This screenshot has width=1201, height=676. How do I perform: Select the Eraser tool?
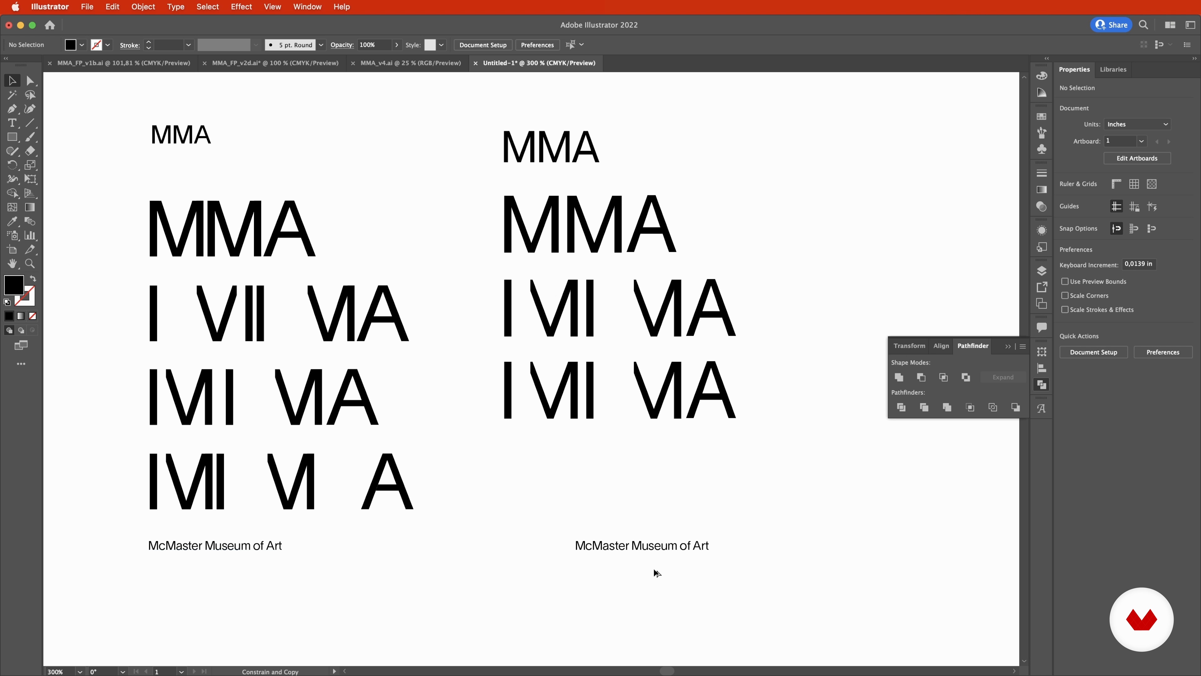30,151
